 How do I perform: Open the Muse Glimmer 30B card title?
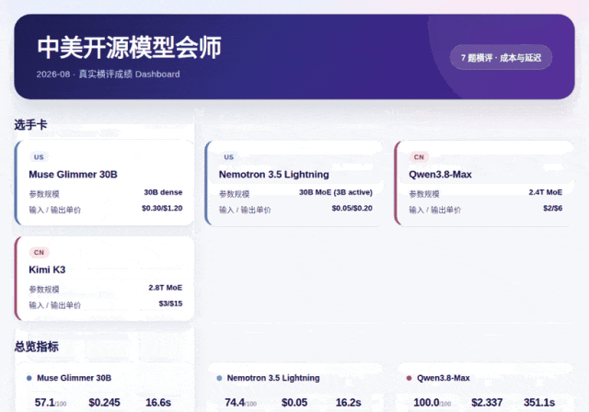(x=73, y=175)
